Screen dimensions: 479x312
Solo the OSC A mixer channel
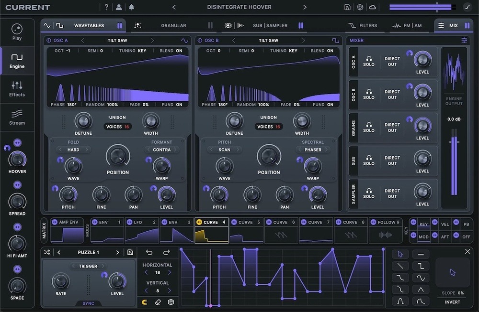pos(369,61)
